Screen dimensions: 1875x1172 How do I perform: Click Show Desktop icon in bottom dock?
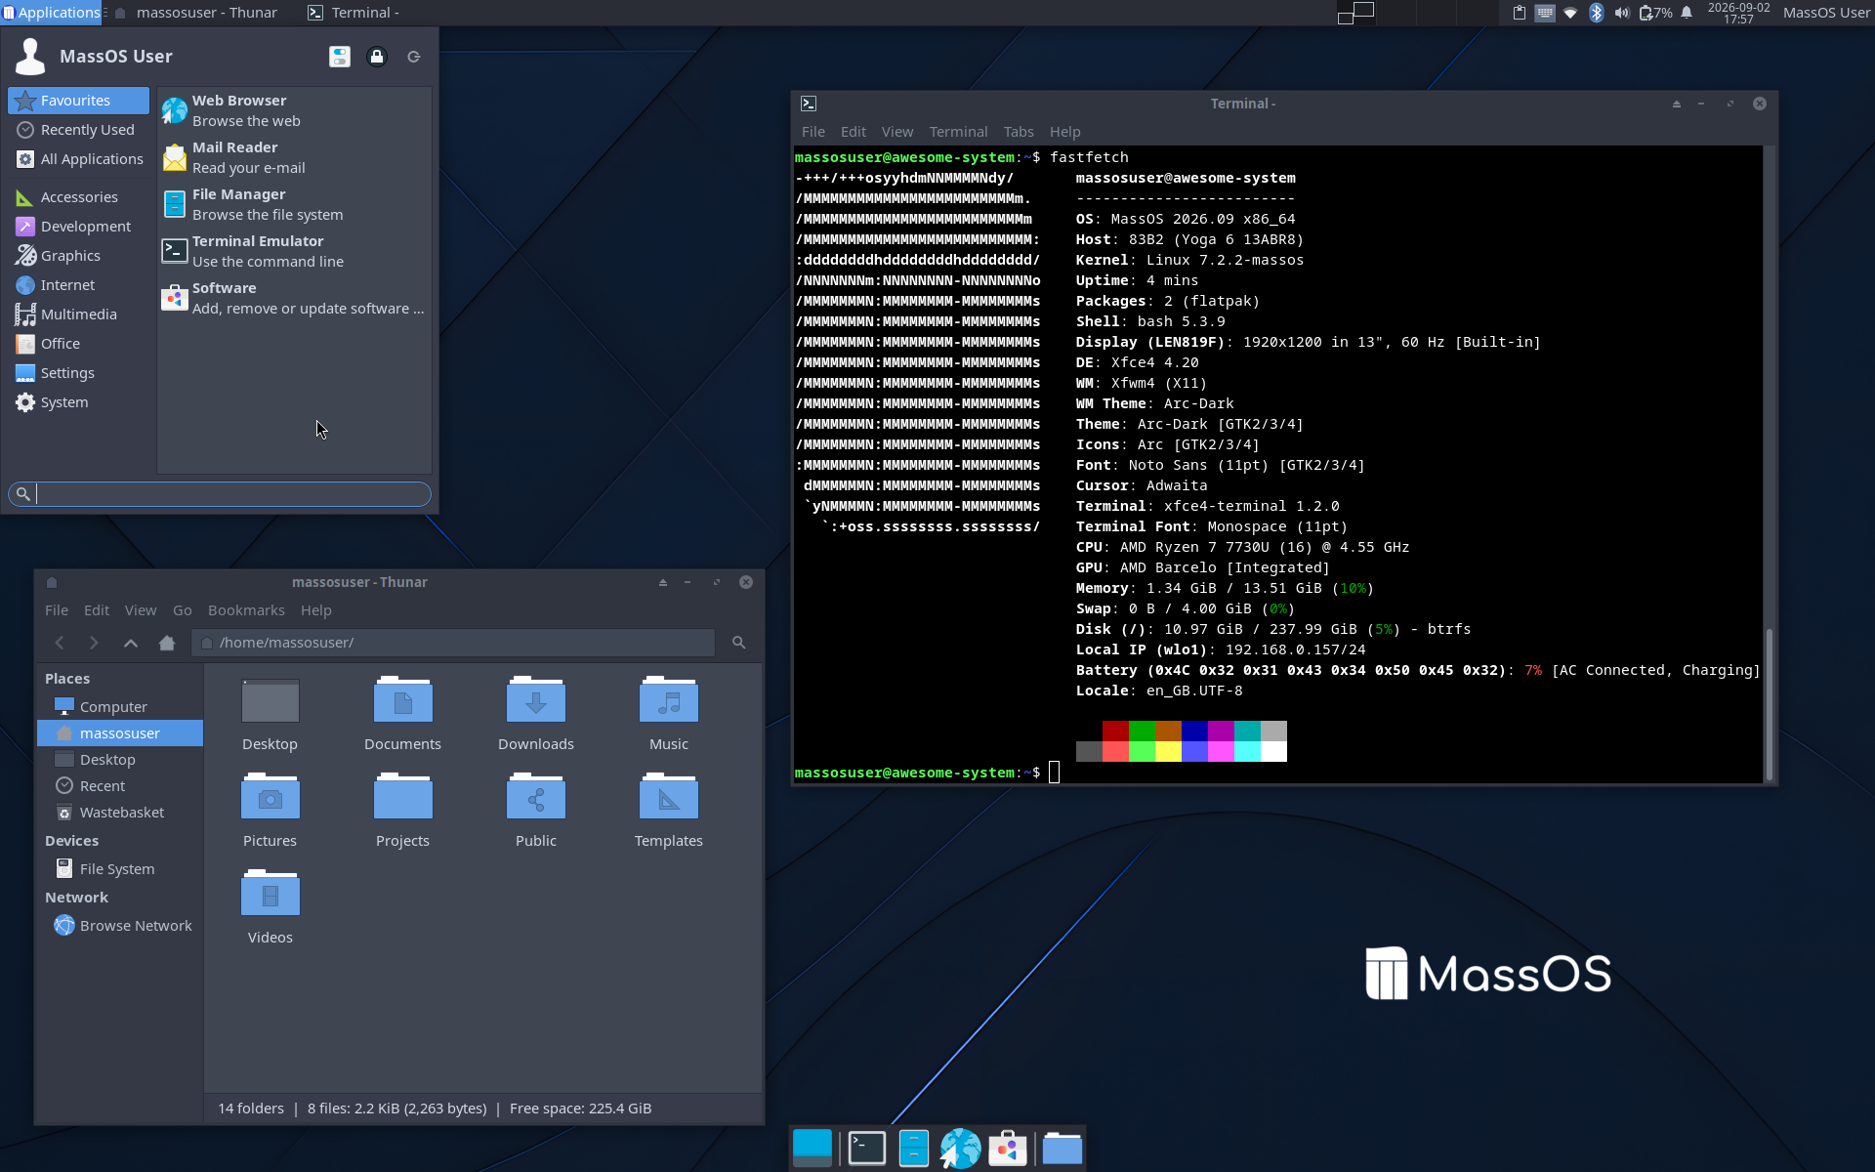(812, 1149)
